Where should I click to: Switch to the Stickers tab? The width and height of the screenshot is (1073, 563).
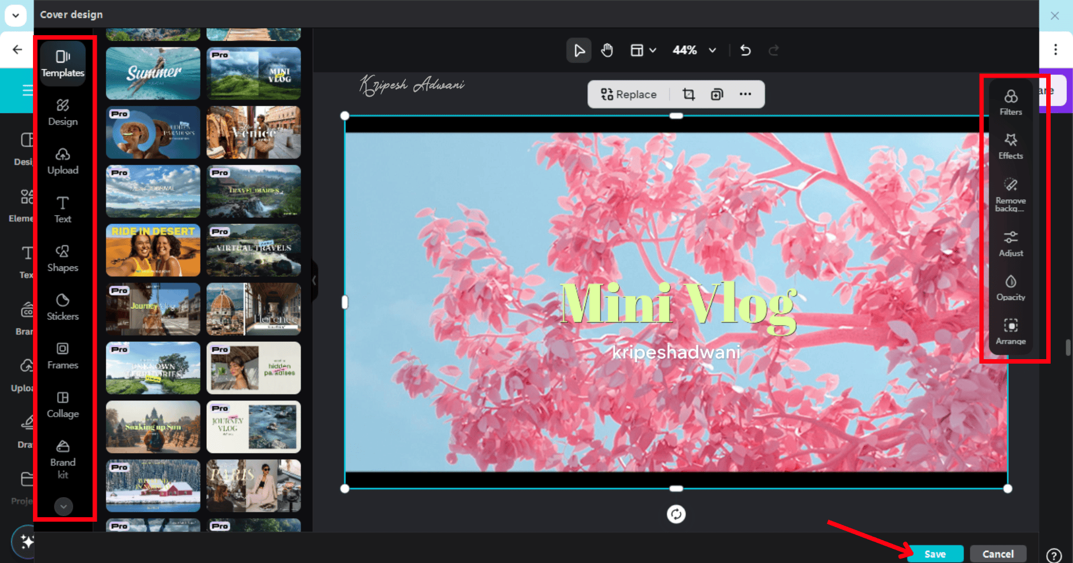pyautogui.click(x=63, y=307)
